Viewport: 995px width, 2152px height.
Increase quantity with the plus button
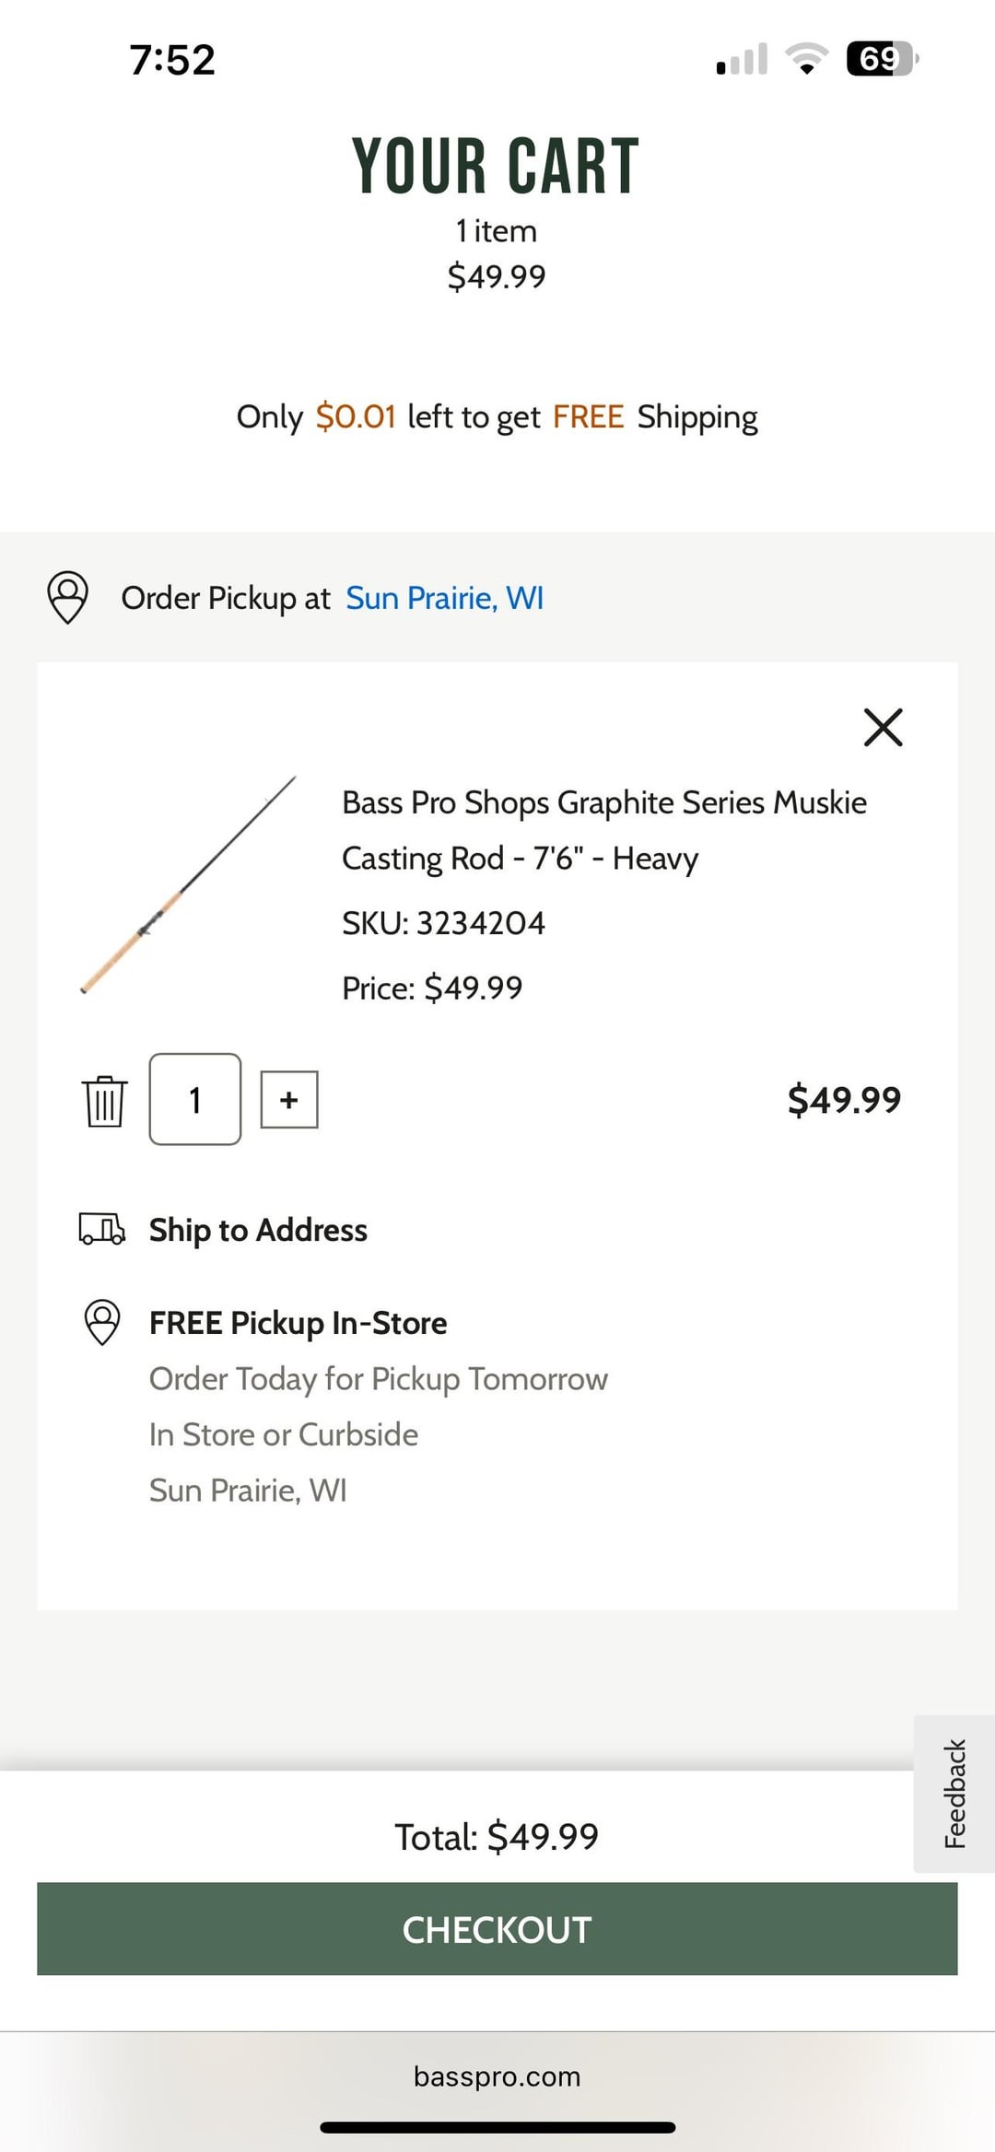[x=289, y=1099]
